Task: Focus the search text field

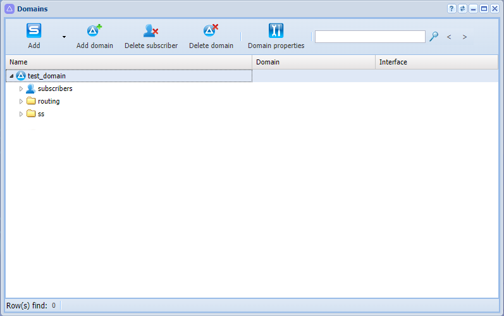Action: [370, 37]
